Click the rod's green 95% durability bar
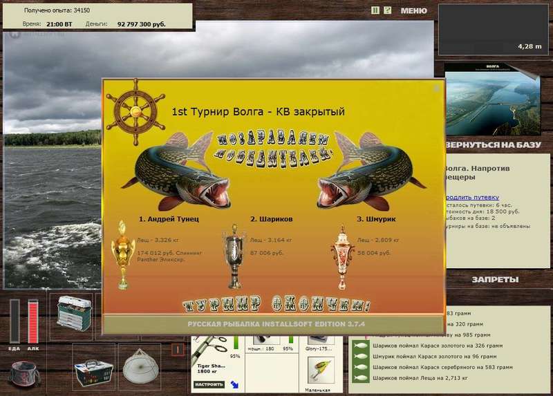The image size is (553, 396). click(x=236, y=342)
